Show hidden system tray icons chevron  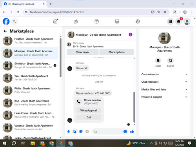[151, 143]
